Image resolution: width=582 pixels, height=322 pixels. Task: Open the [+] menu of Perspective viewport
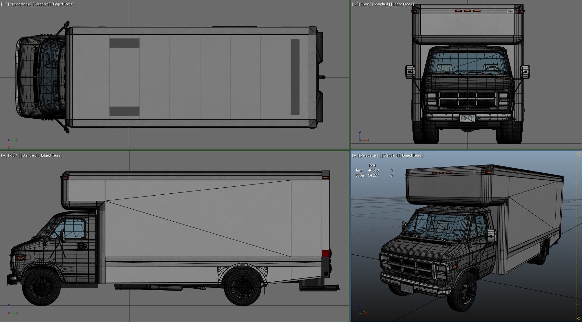[x=355, y=155]
